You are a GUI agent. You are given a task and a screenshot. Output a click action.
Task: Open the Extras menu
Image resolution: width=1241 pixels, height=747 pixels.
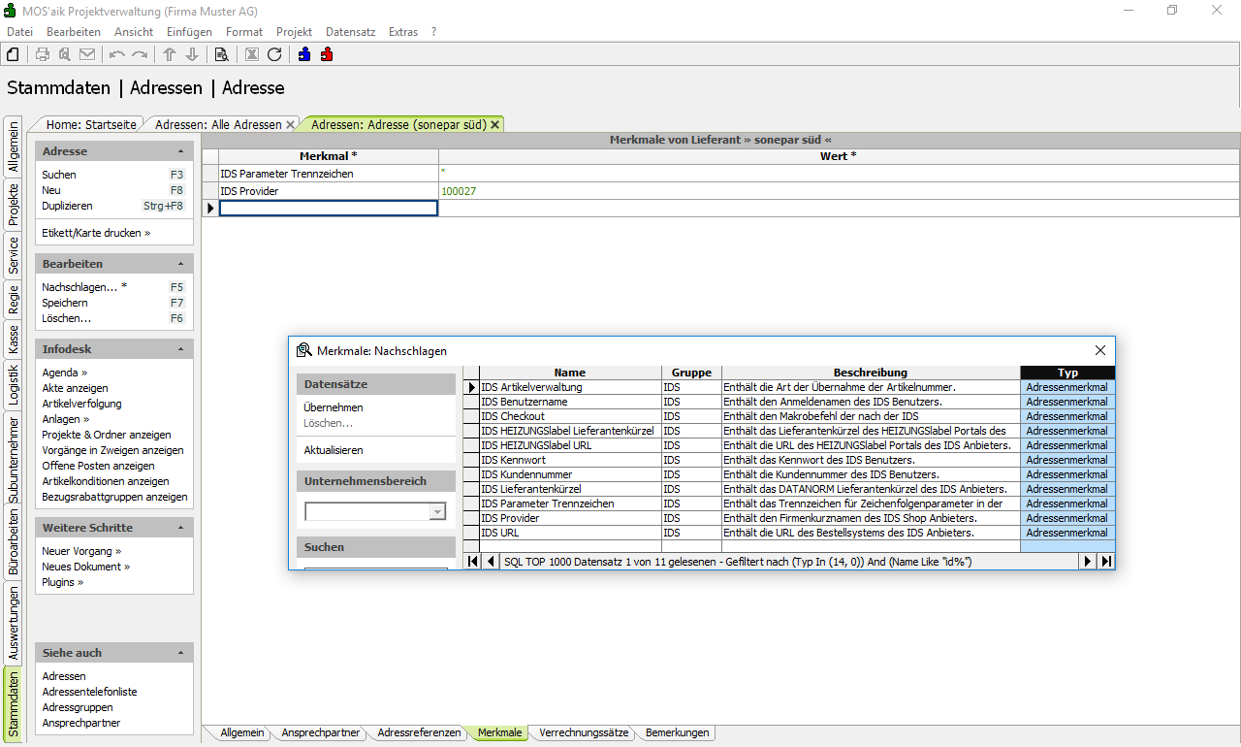point(402,32)
